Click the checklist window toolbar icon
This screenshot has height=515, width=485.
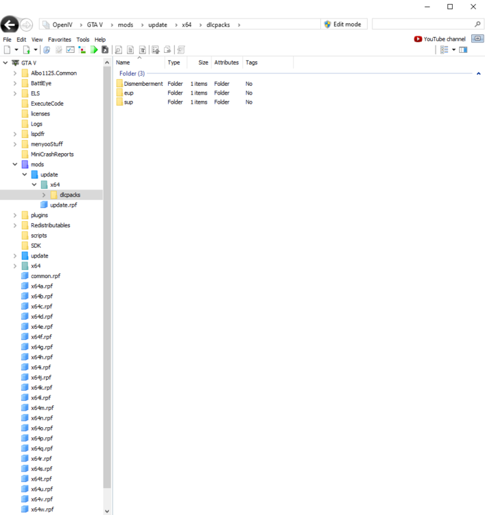[70, 50]
